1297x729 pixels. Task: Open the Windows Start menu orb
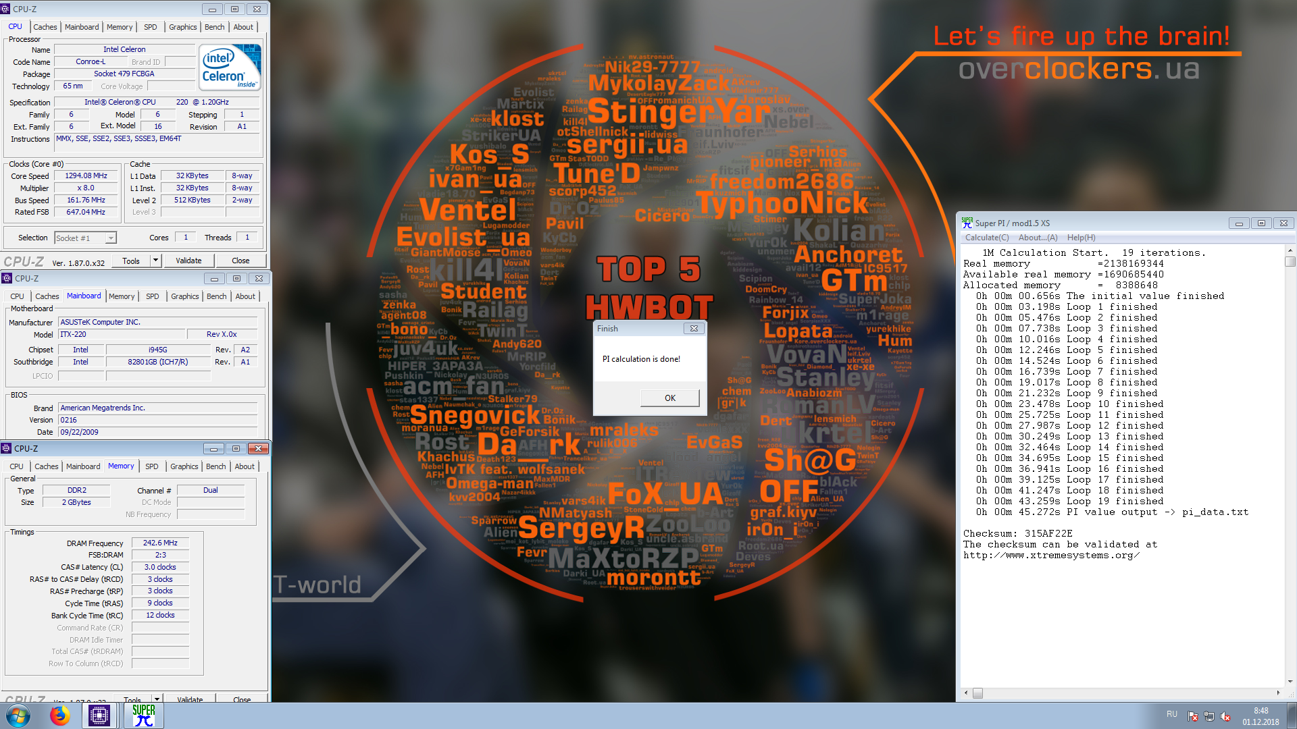coord(18,715)
